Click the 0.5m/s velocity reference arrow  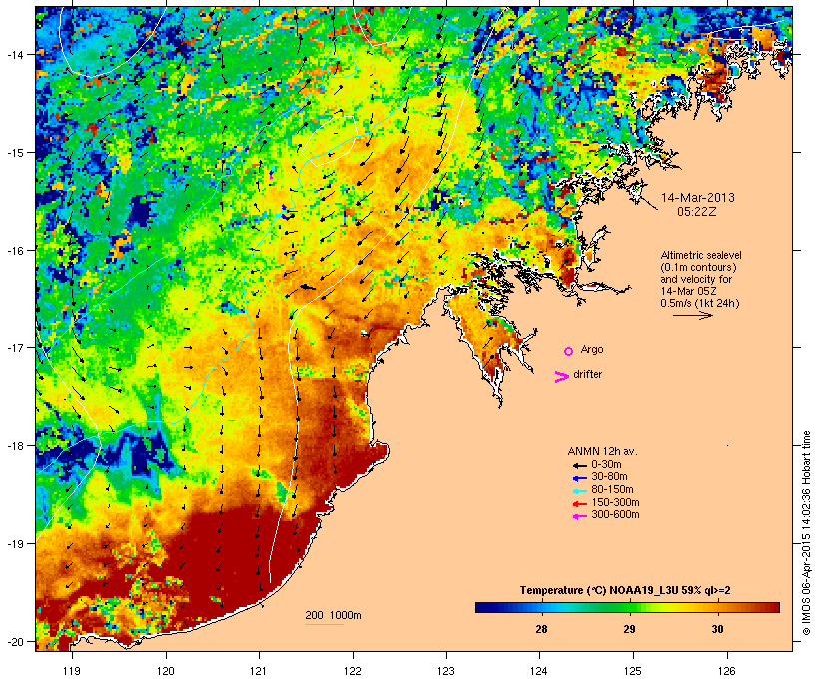pos(692,315)
